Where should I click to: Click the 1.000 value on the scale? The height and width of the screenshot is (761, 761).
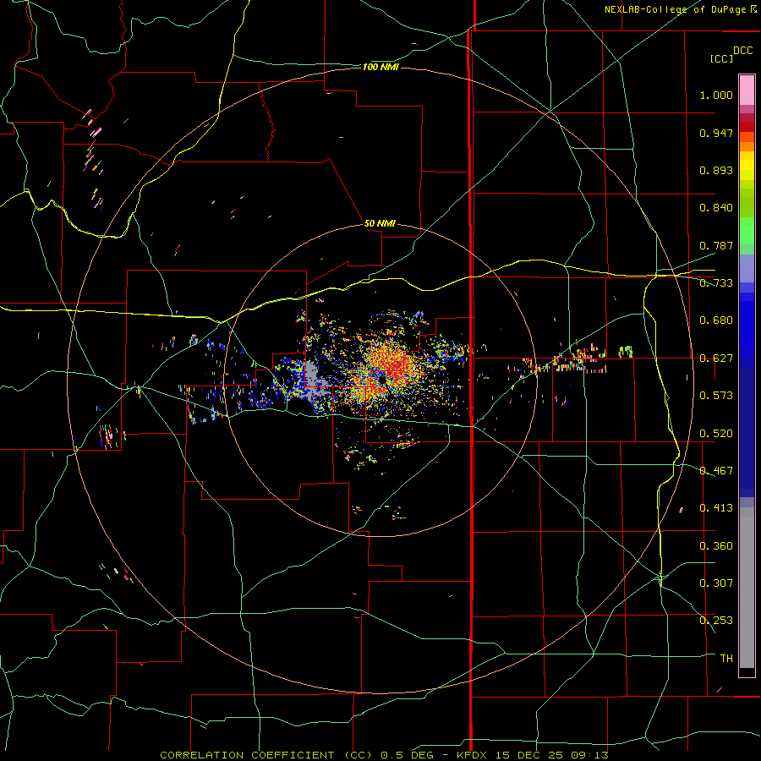[716, 95]
